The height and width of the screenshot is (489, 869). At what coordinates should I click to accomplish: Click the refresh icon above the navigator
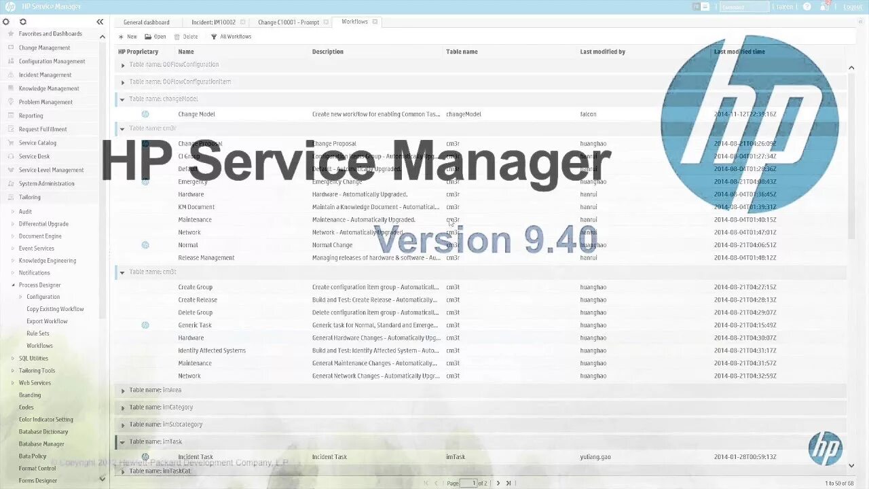pos(22,22)
